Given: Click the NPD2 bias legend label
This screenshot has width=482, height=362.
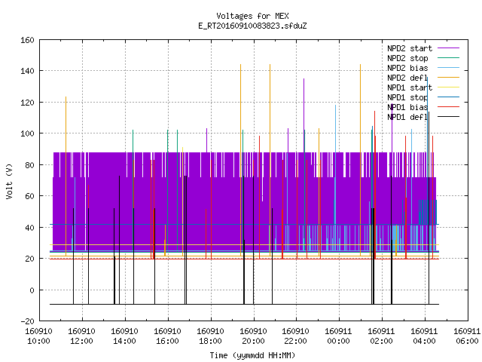Looking at the screenshot, I should 407,68.
